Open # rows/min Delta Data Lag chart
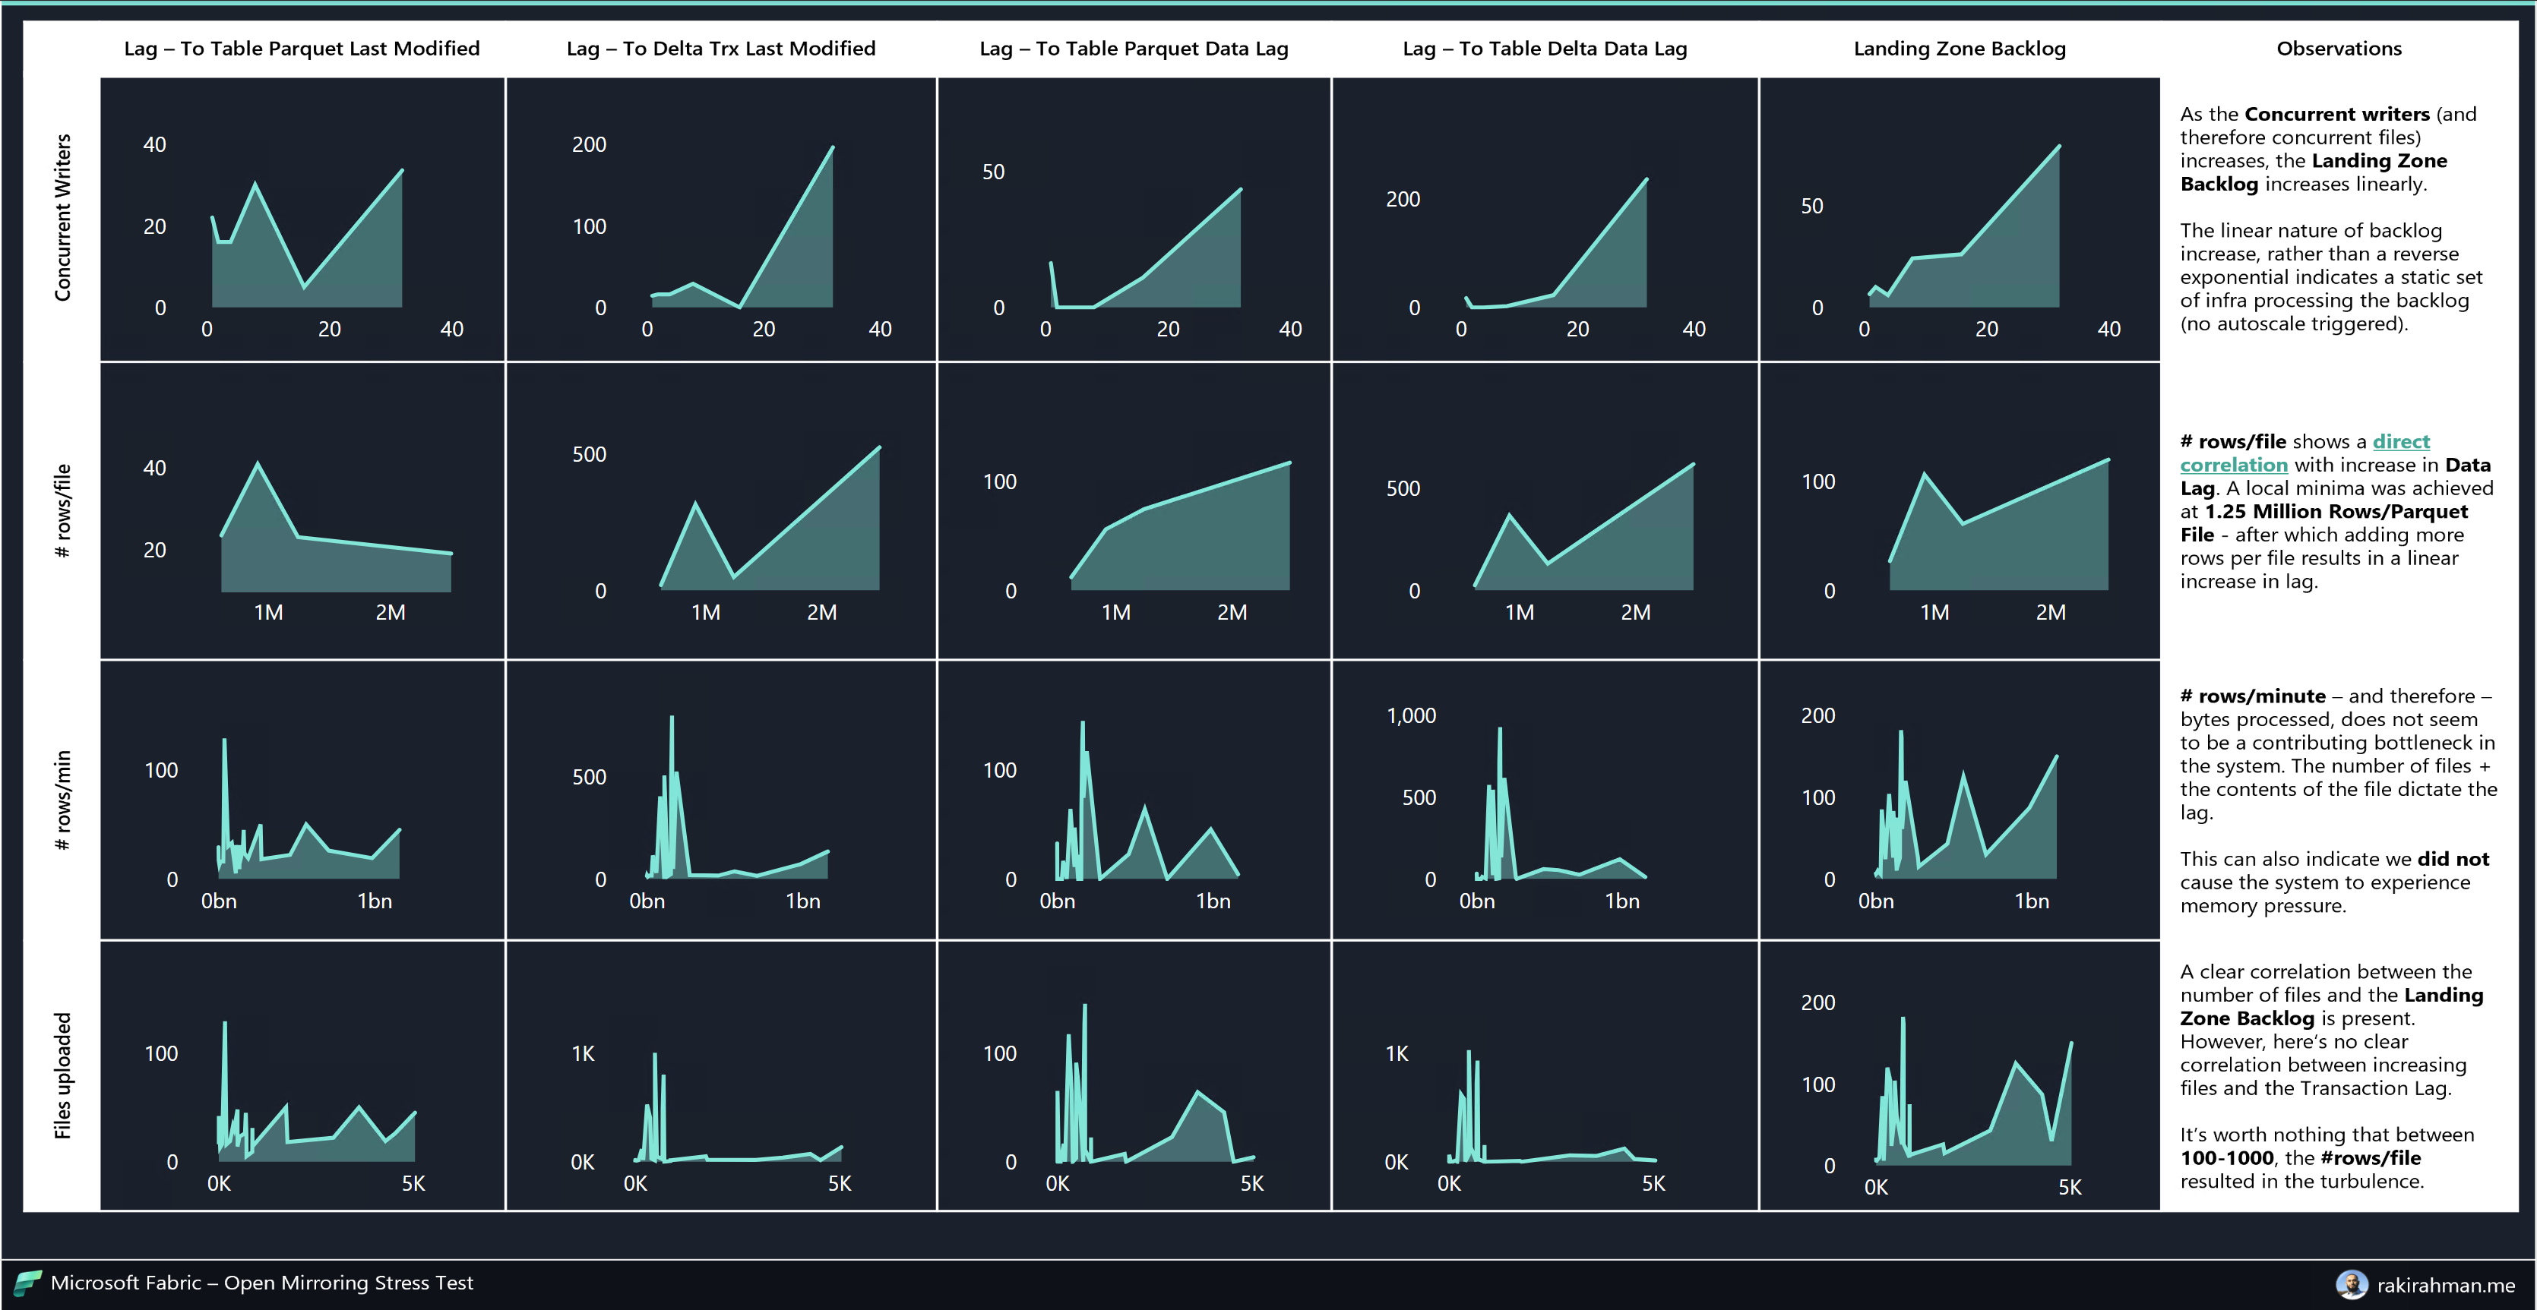This screenshot has height=1310, width=2537. pos(1544,799)
